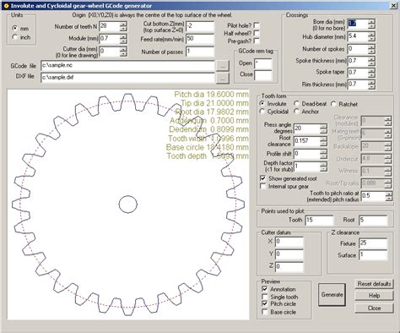Screen dimensions: 400x333
Task: Click the DXF file path field
Action: click(x=127, y=78)
